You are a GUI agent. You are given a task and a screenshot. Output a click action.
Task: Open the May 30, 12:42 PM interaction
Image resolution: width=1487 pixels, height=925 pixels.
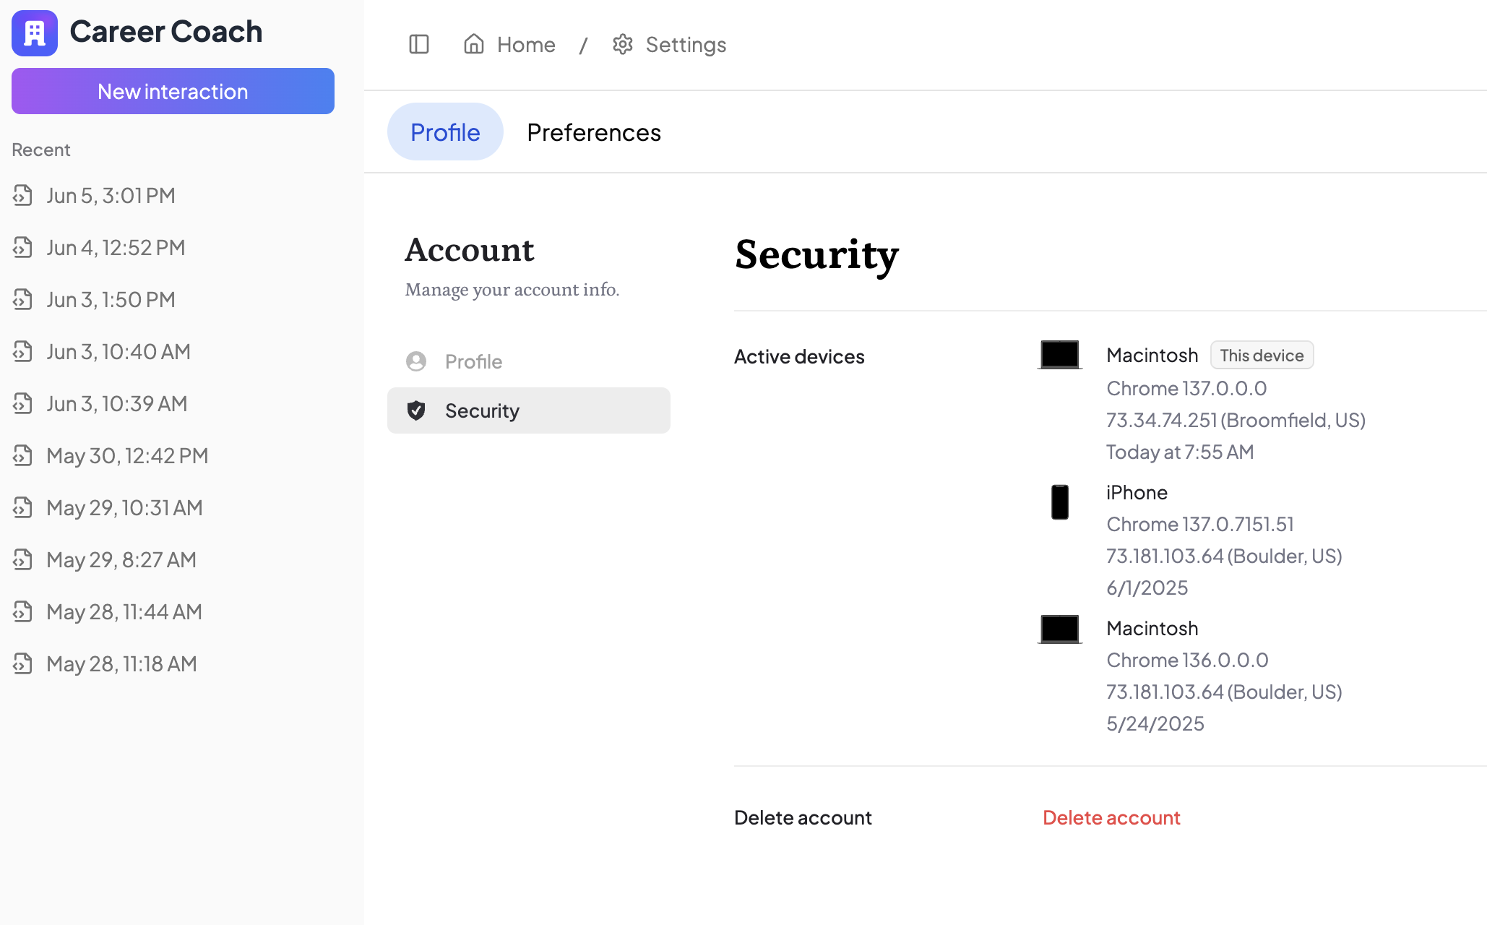(127, 456)
